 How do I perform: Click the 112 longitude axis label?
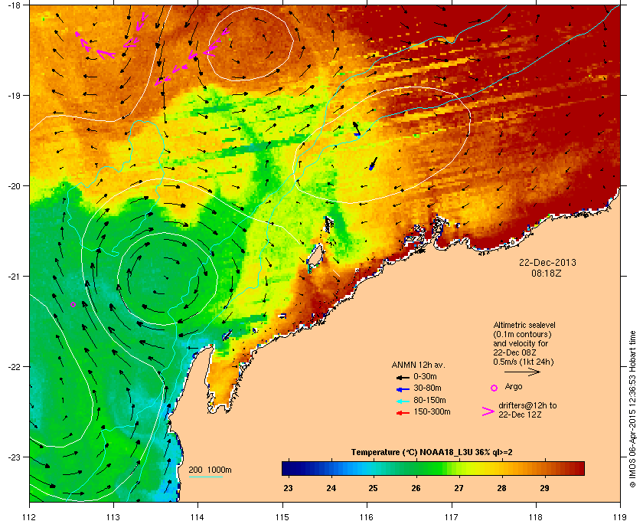(29, 516)
